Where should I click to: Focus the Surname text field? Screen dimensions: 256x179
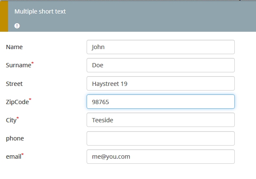pos(160,65)
